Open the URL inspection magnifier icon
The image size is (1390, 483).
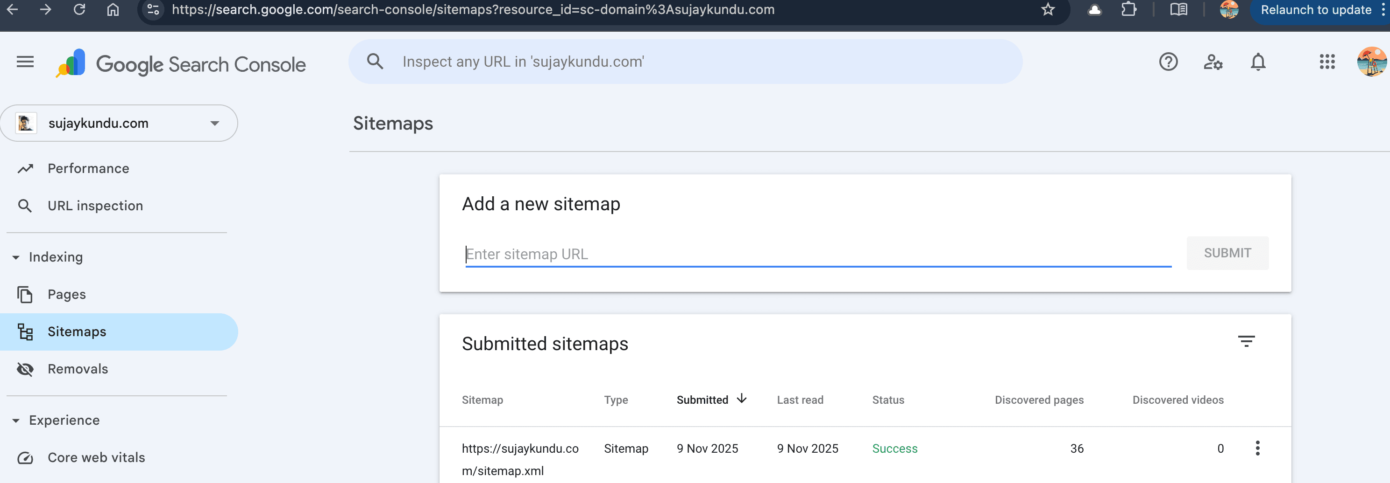tap(25, 205)
